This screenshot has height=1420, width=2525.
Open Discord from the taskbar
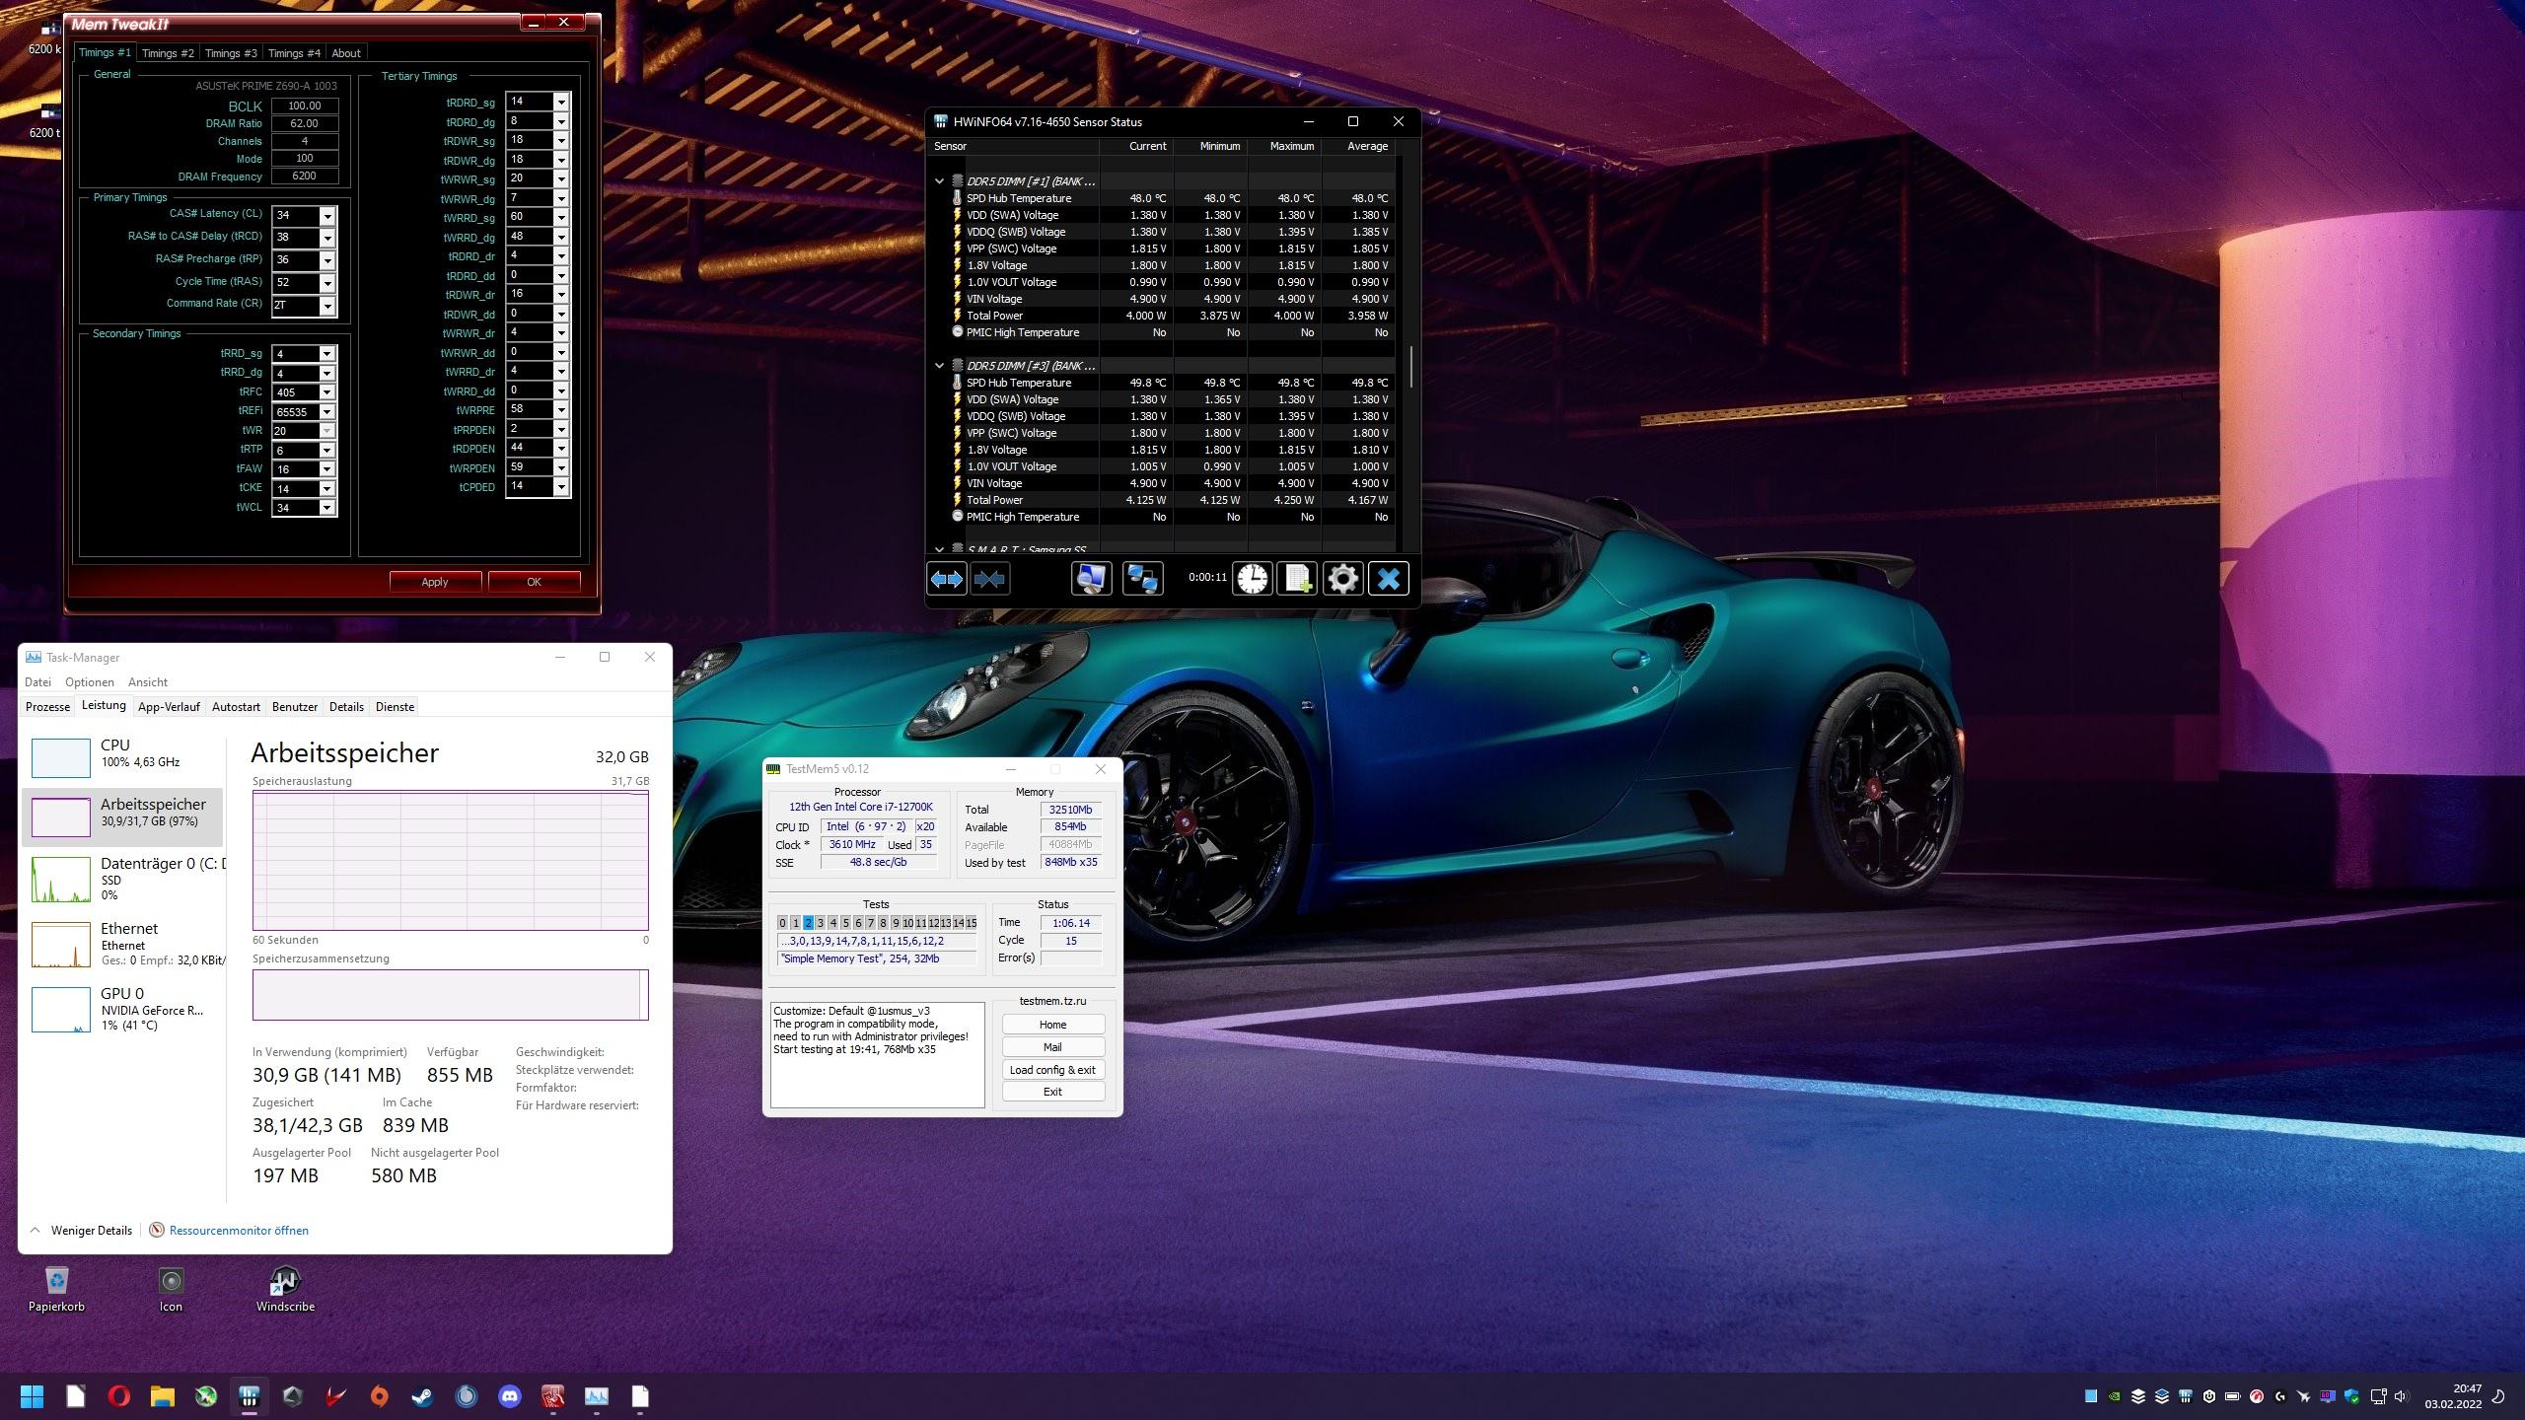[x=509, y=1396]
